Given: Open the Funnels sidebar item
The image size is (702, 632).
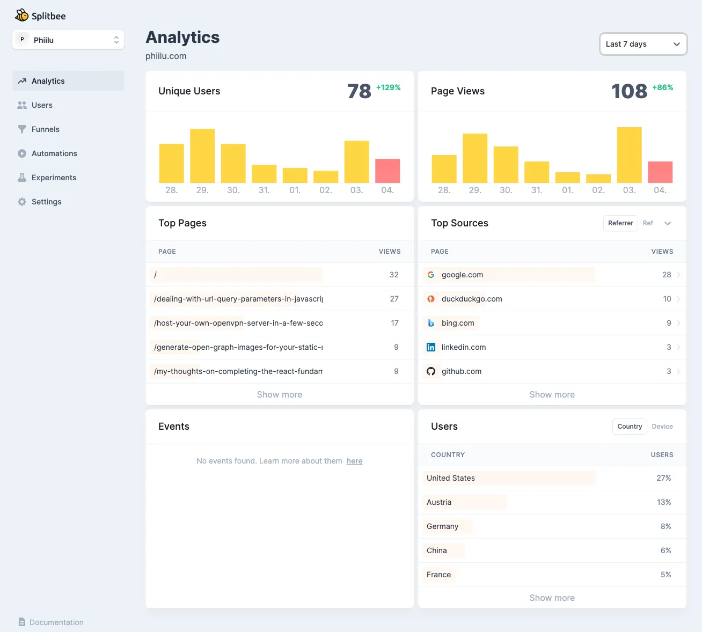Looking at the screenshot, I should [68, 129].
